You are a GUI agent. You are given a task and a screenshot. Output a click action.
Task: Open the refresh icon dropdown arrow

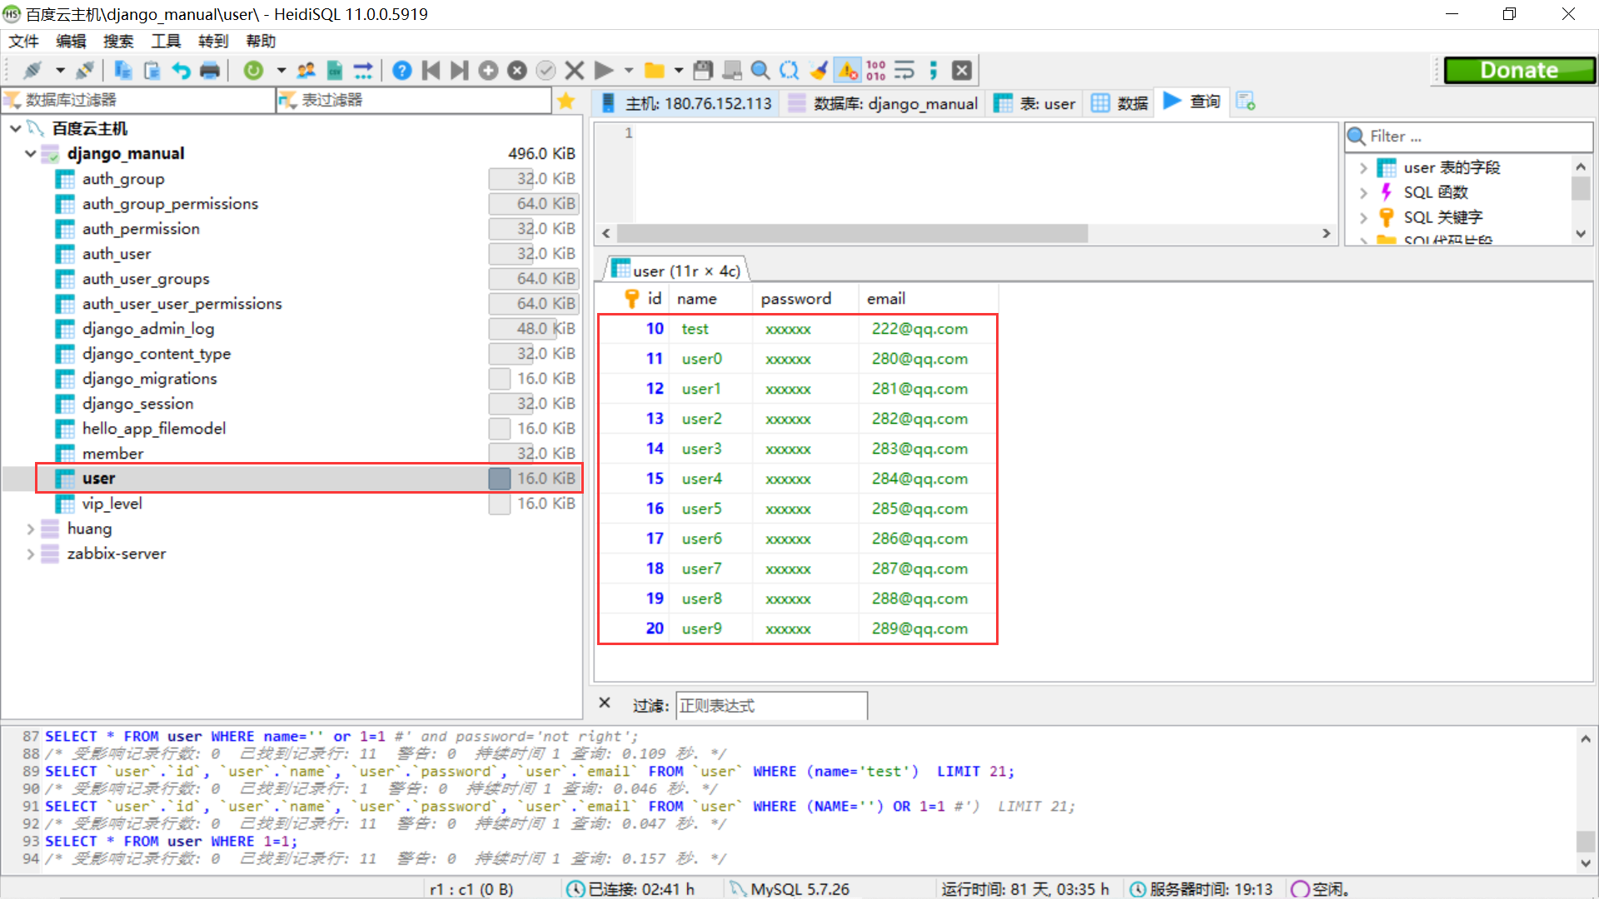281,71
